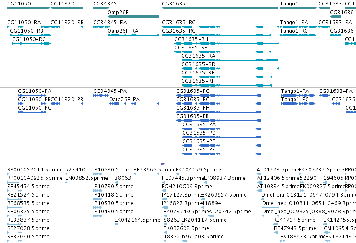Click the CG31635-RC transcript label
356x243 pixels.
click(179, 31)
